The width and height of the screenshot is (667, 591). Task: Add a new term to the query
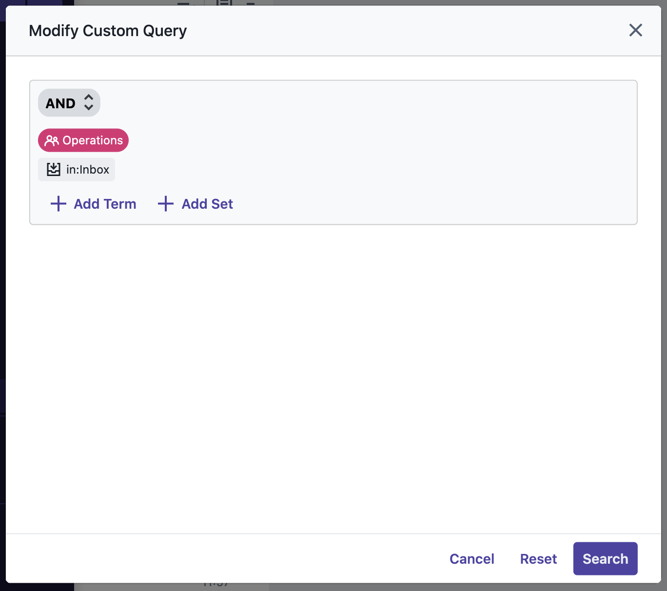coord(94,204)
